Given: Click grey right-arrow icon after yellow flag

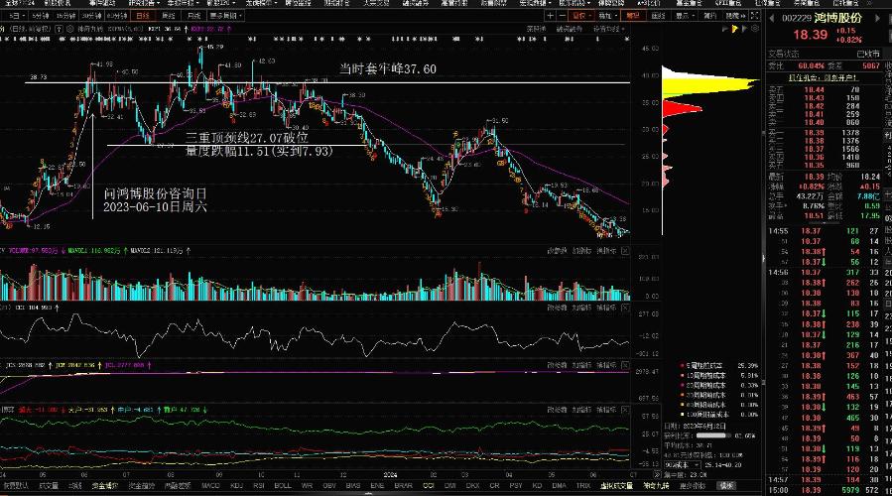Looking at the screenshot, I should (744, 29).
